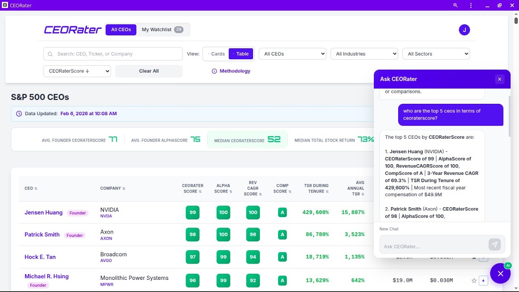The image size is (519, 292).
Task: Click the AXON ticker link
Action: [x=106, y=238]
